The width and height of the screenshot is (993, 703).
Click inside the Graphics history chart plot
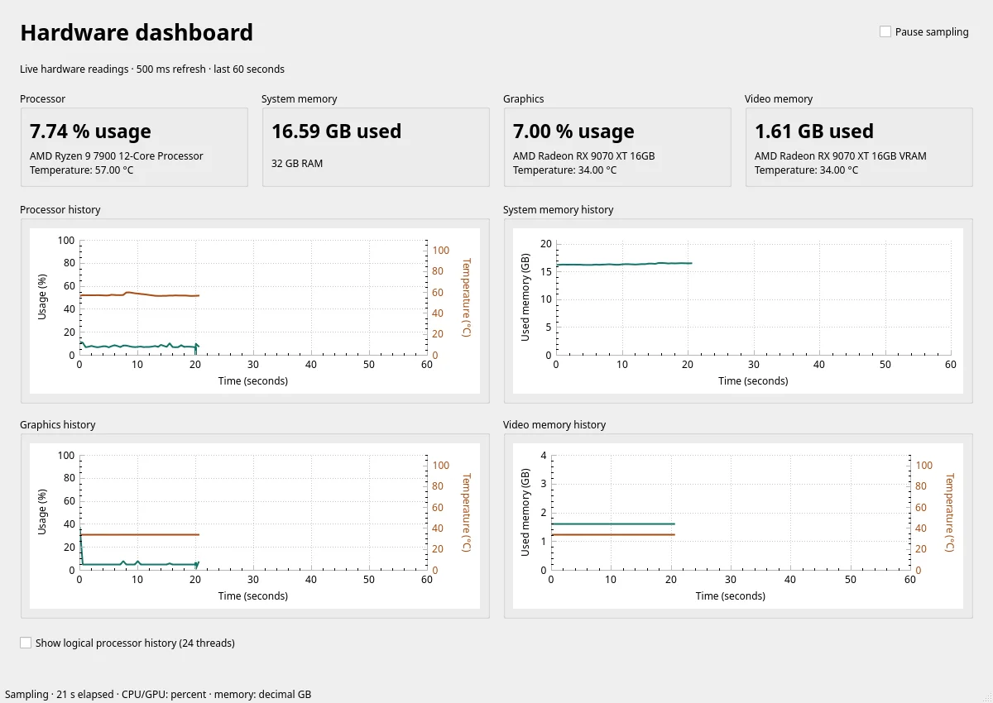click(252, 513)
